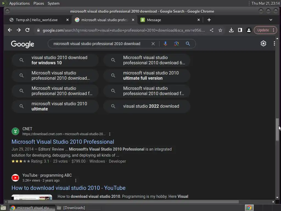Toggle Chrome side panel
The height and width of the screenshot is (211, 281).
[x=240, y=30]
